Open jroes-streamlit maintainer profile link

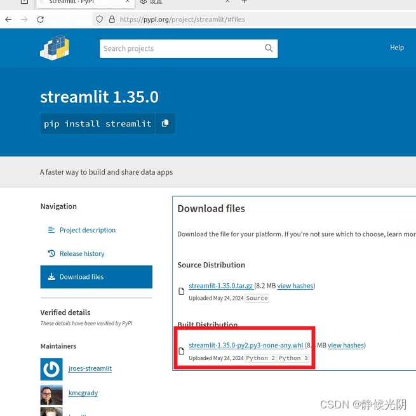click(x=90, y=368)
